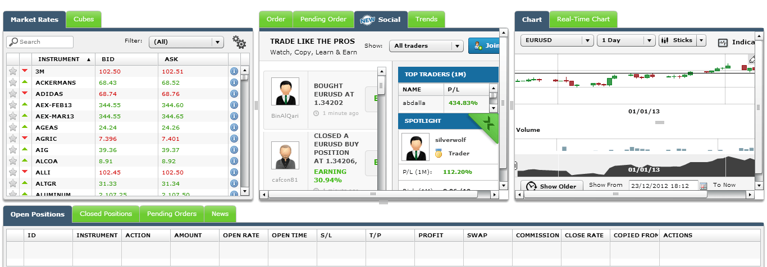Switch to the Cubes tab

point(84,20)
